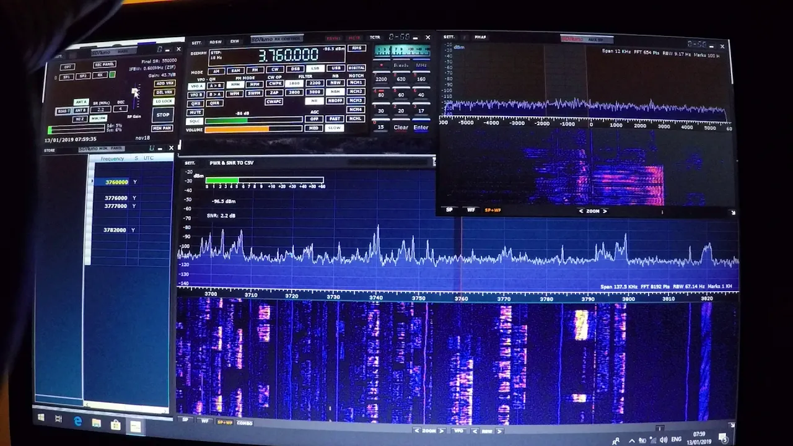Image resolution: width=793 pixels, height=446 pixels.
Task: Select DSB mode
Action: click(x=296, y=69)
